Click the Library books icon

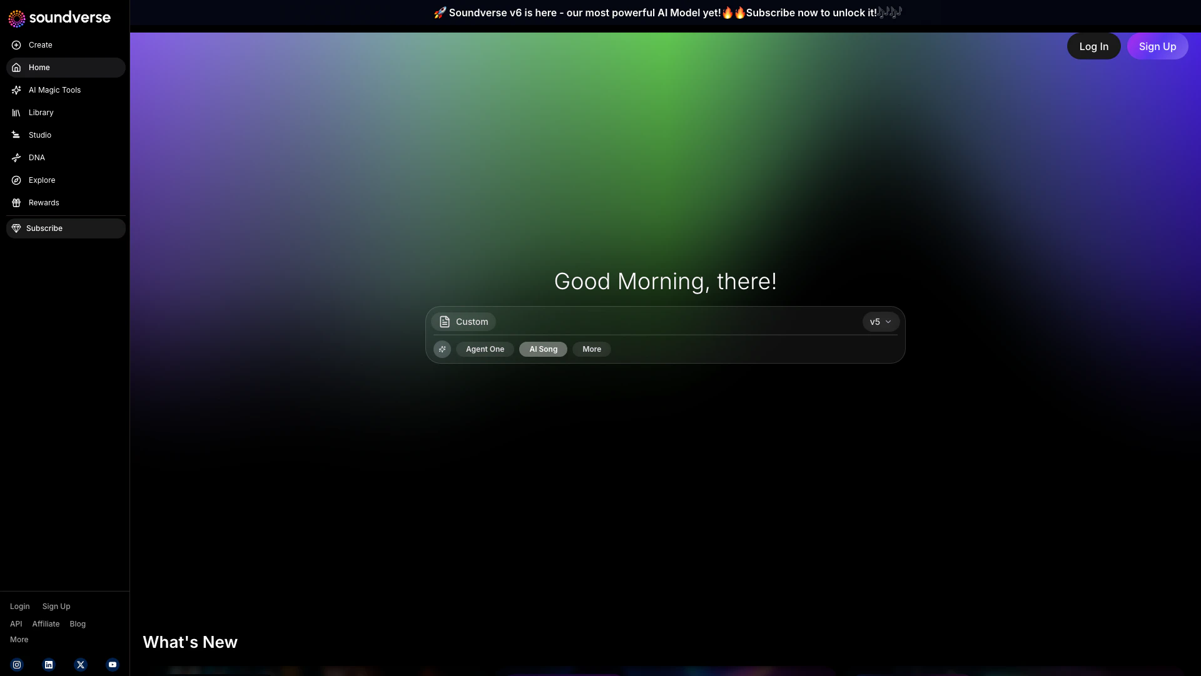(x=16, y=113)
